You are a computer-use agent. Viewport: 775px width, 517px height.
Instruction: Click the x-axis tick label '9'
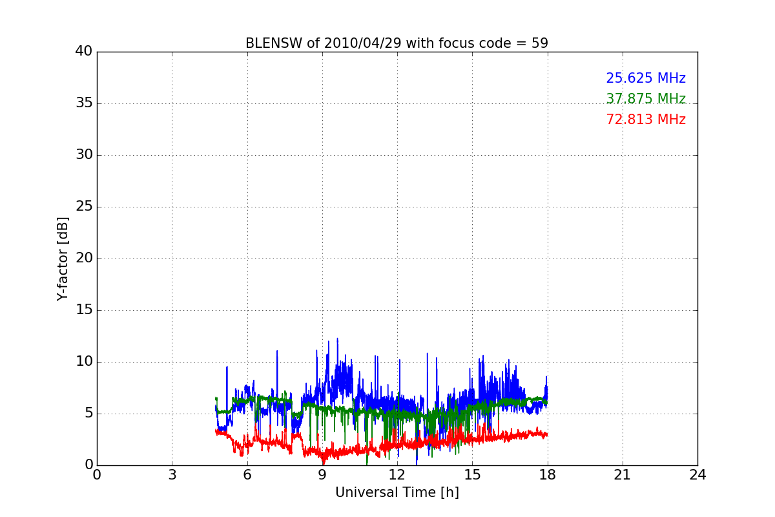(x=322, y=474)
